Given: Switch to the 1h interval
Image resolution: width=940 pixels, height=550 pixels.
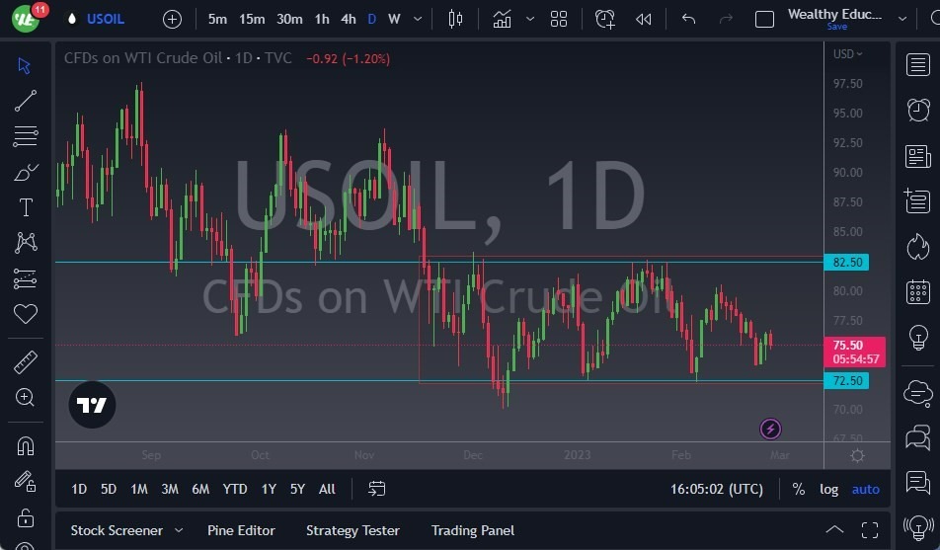Looking at the screenshot, I should click(x=322, y=19).
